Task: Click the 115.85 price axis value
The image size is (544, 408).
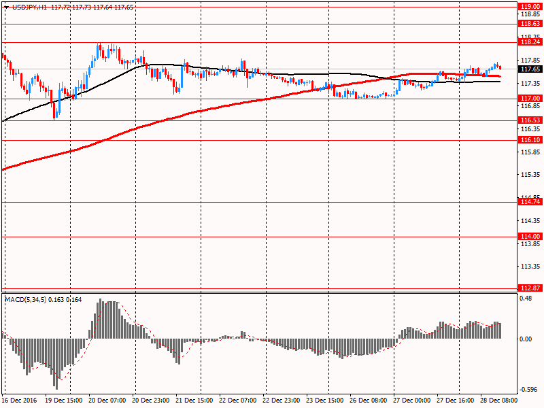Action: [530, 152]
